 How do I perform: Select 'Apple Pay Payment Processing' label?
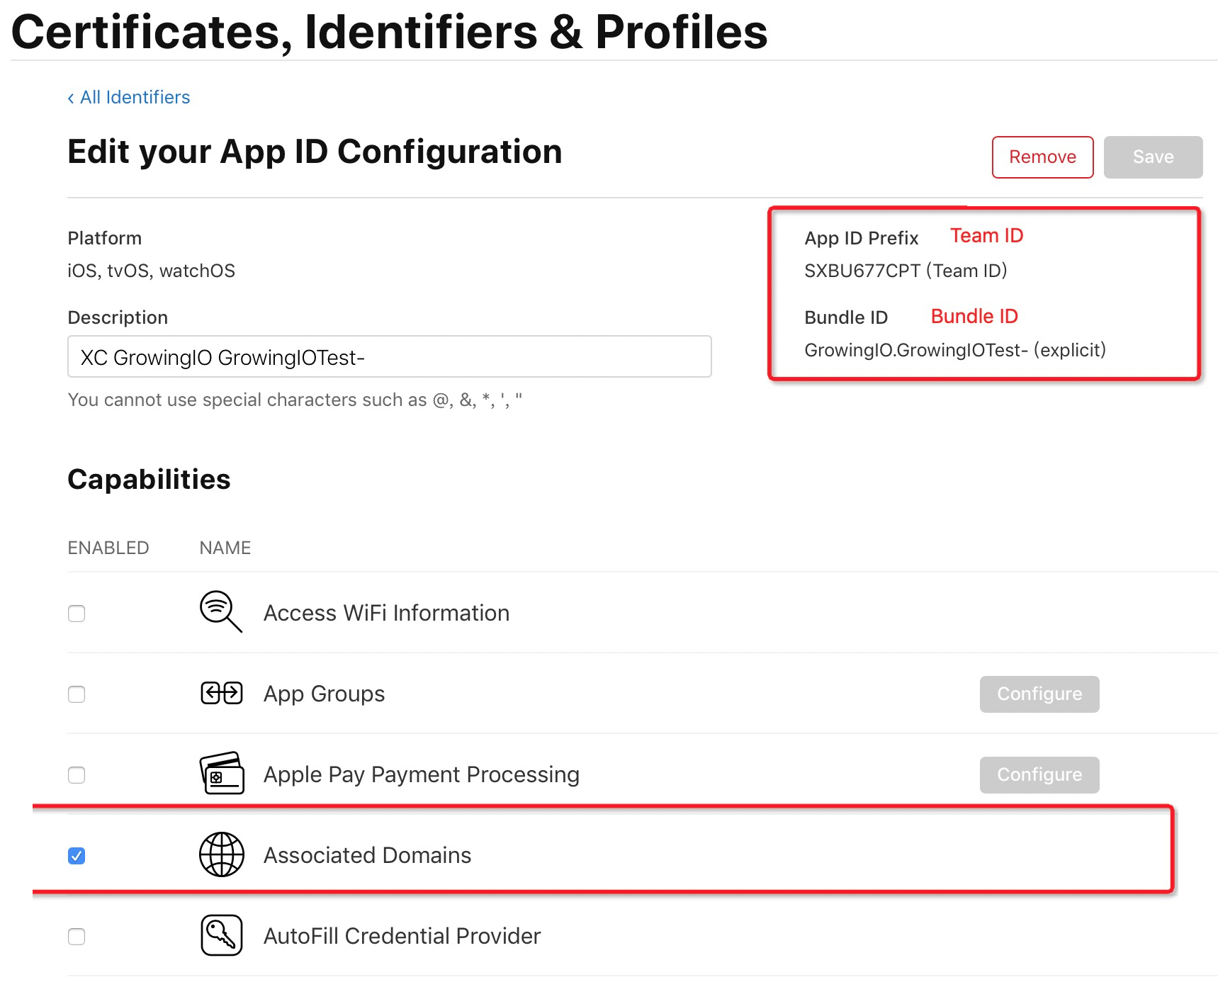(421, 774)
